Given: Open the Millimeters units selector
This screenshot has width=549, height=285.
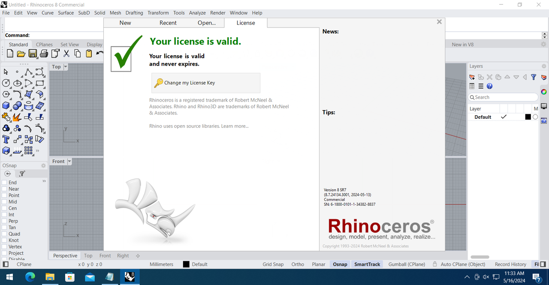Looking at the screenshot, I should 161,264.
